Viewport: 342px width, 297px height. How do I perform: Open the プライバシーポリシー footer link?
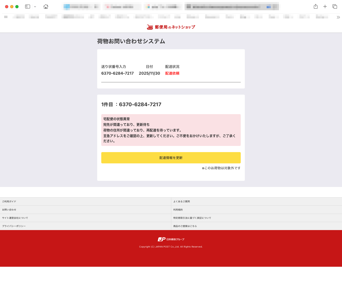click(x=14, y=226)
